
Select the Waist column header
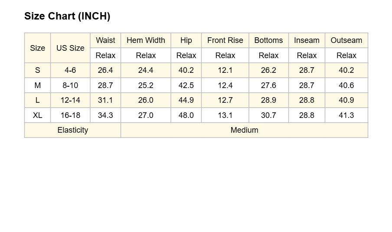(105, 40)
